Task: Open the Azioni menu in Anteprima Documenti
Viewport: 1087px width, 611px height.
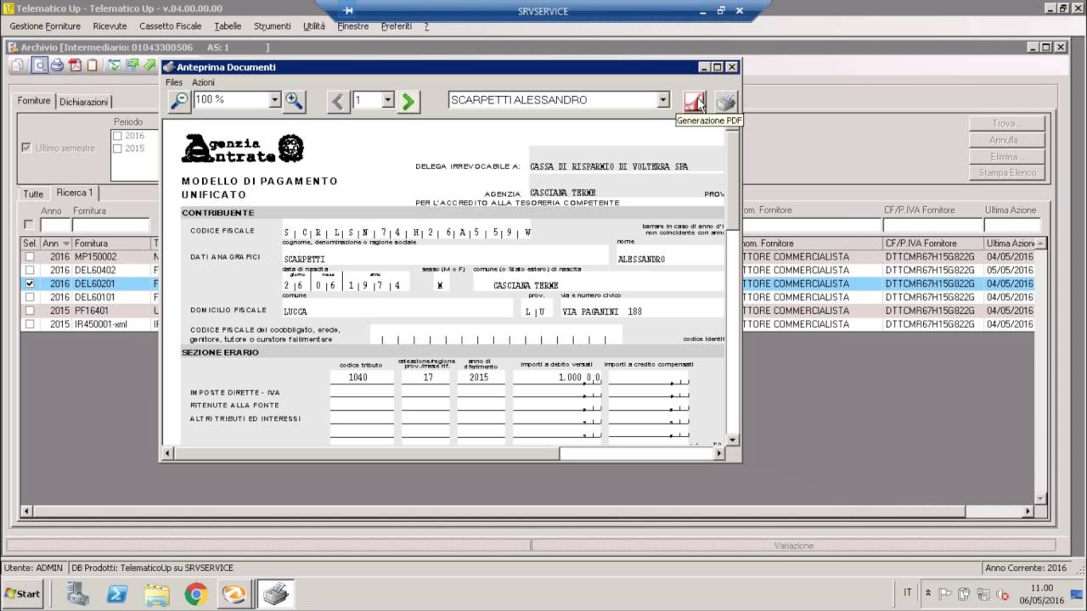Action: click(x=203, y=82)
